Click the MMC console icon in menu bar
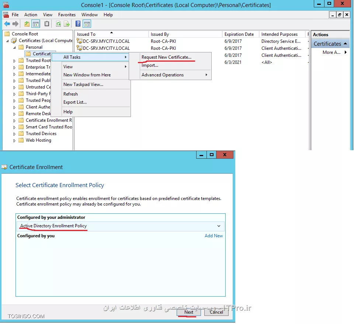The image size is (354, 324). (x=6, y=15)
